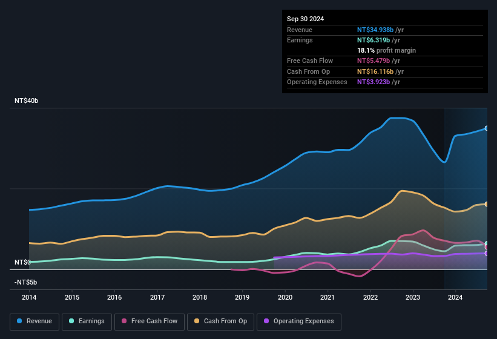497x339 pixels.
Task: Toggle the Free Cash Flow legend series
Action: (150, 321)
